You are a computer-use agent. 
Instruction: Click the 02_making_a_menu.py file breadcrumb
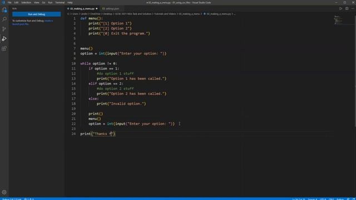tap(217, 14)
